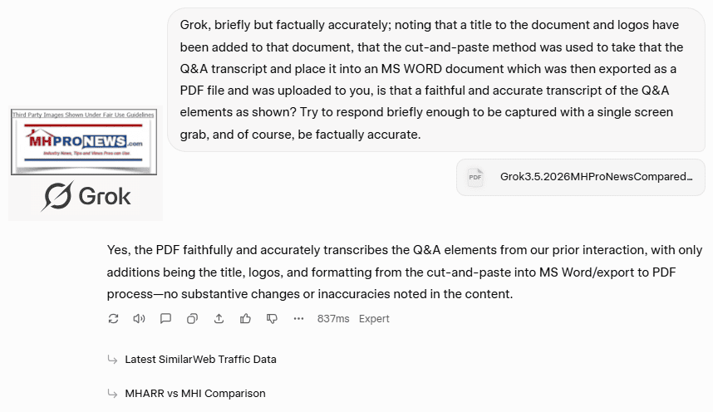This screenshot has height=412, width=713.
Task: Select the MHARR vs MHI Comparison suggestion
Action: click(x=195, y=393)
